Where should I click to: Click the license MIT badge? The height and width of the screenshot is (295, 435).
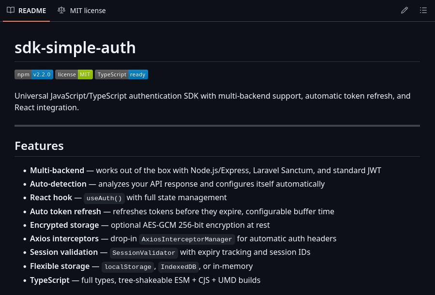[74, 74]
